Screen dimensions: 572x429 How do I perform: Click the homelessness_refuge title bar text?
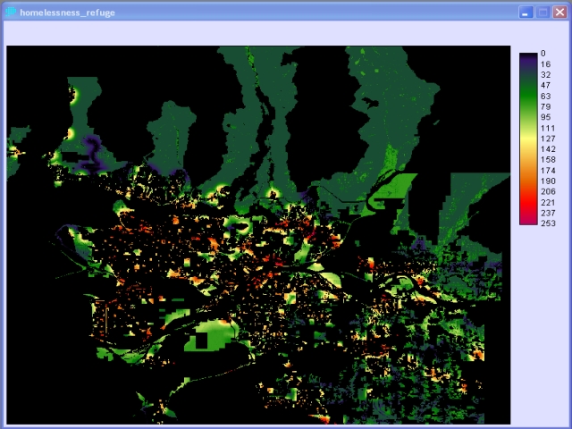click(x=67, y=13)
